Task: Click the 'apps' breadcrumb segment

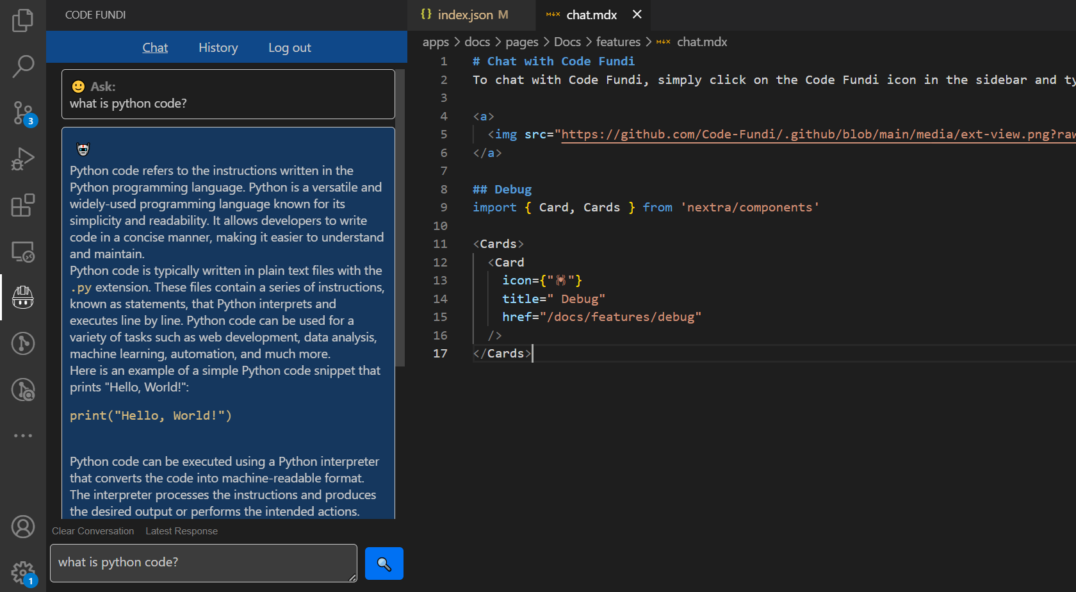Action: 436,42
